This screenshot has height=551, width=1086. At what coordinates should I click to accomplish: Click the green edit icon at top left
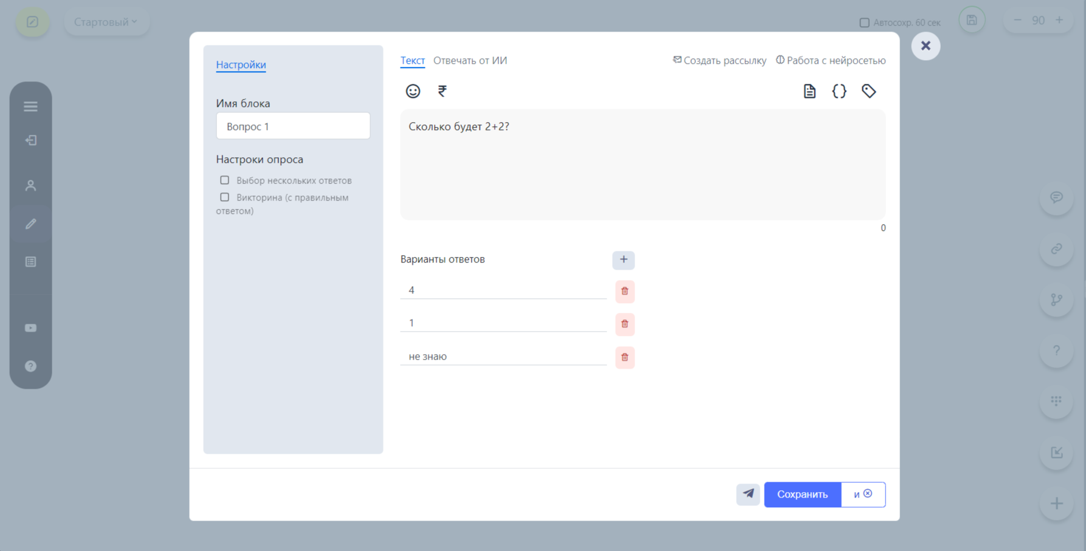[32, 22]
